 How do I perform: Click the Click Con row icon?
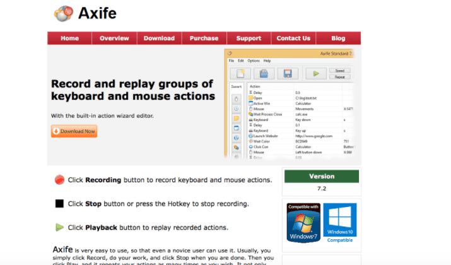point(251,147)
